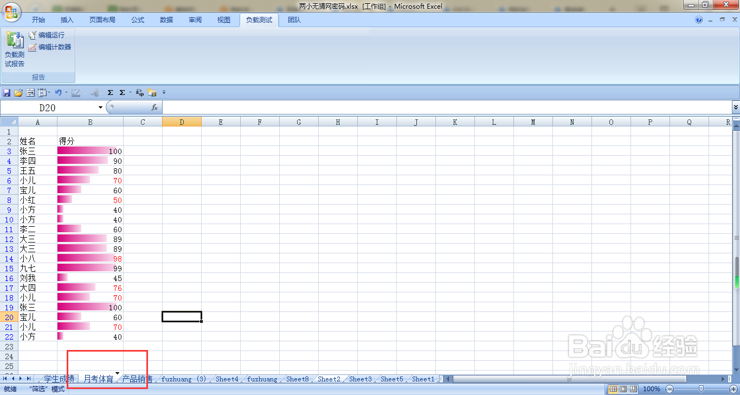Switch to the 开始 ribbon tab
Viewport: 740px width, 395px height.
(38, 20)
